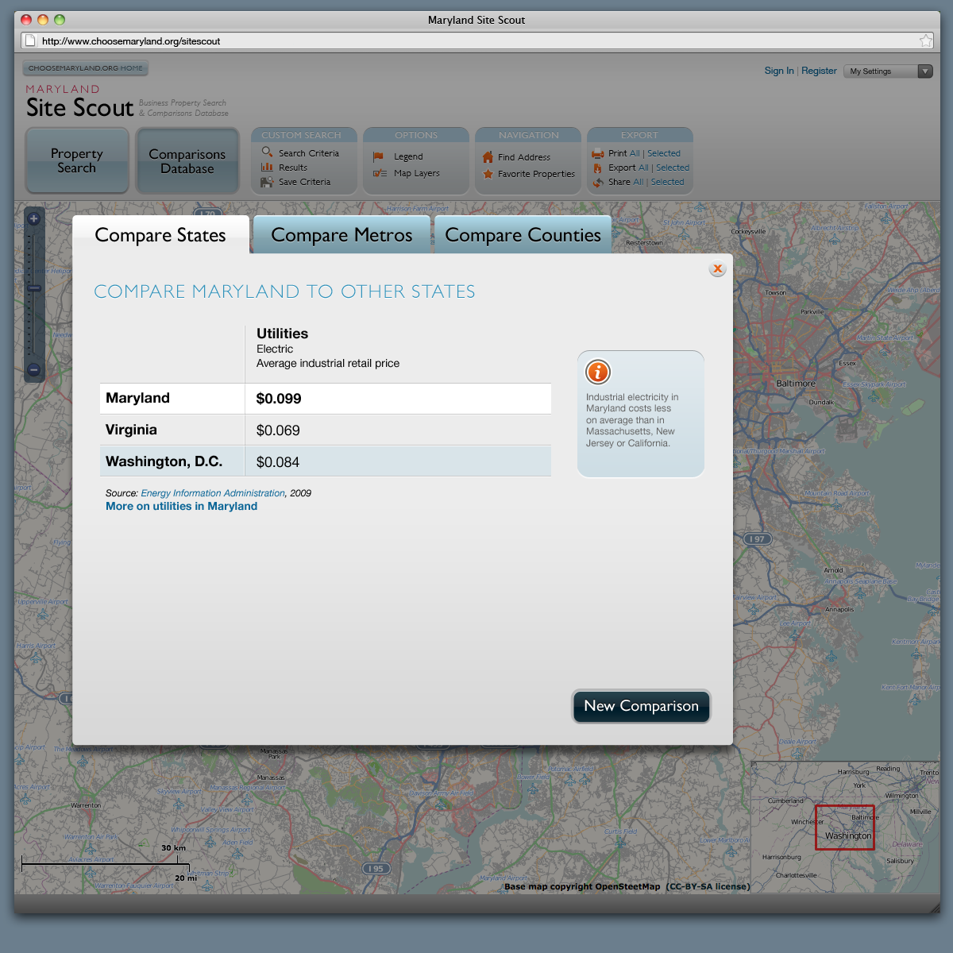Click the Print printer icon

coord(598,153)
